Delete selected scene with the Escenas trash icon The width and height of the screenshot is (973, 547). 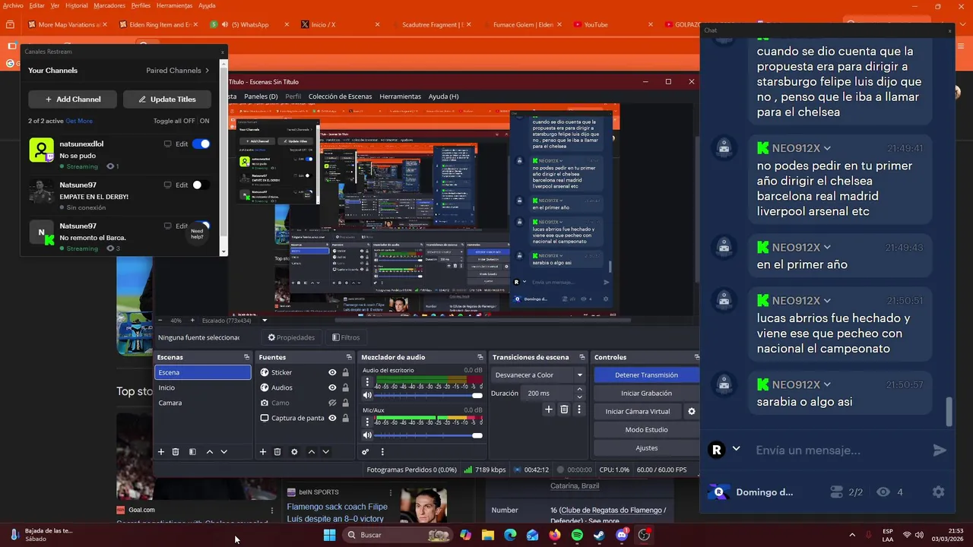[176, 452]
